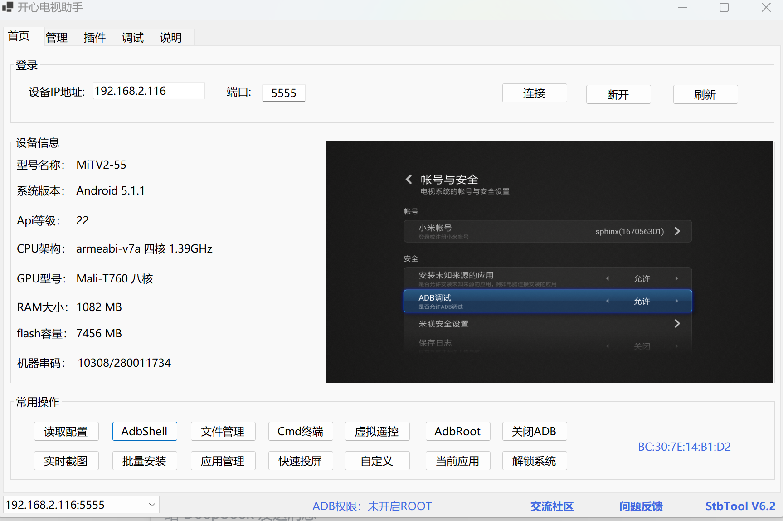Click the 批量安装 batch install button

(x=145, y=461)
